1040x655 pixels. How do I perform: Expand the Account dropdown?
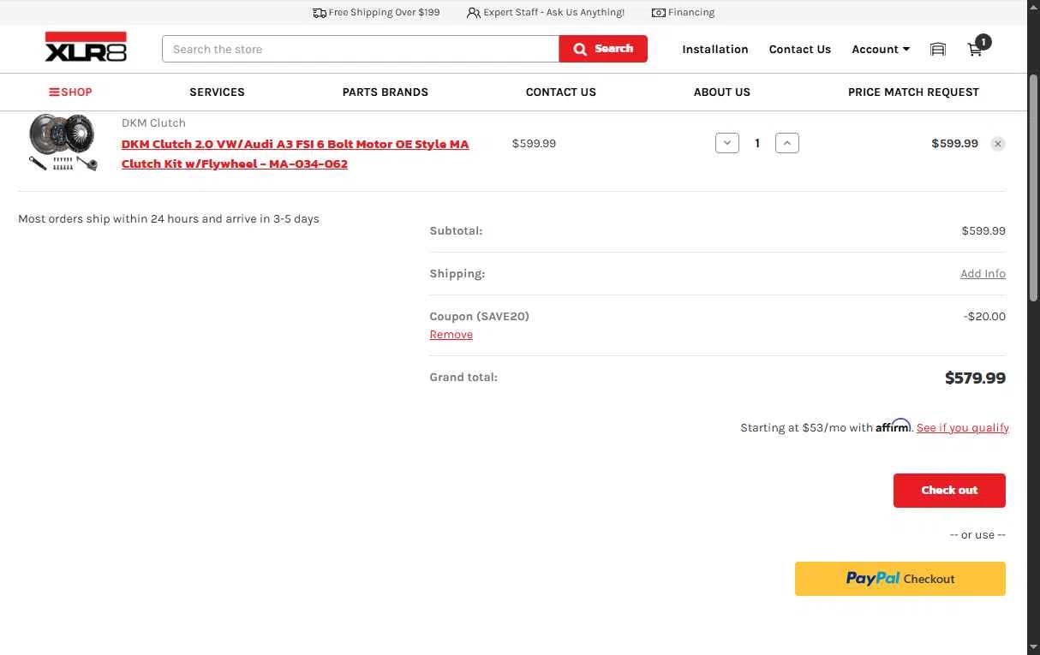tap(881, 49)
